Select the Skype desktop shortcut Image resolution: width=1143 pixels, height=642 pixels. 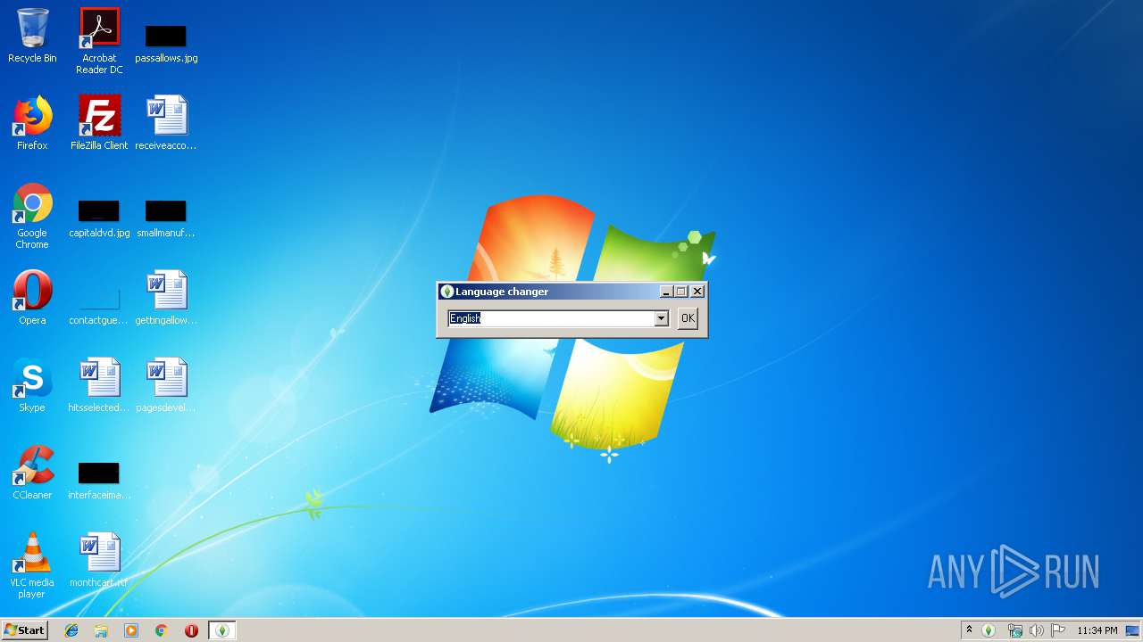click(x=32, y=385)
